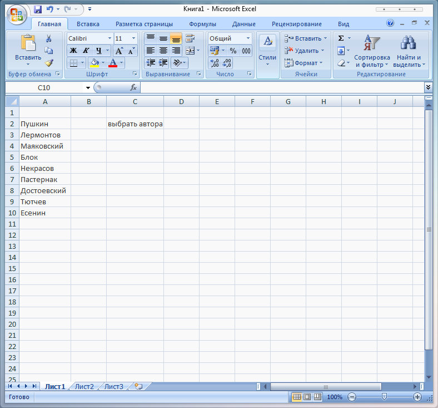Expand the Name Box dropdown arrow
The width and height of the screenshot is (438, 408).
pyautogui.click(x=88, y=88)
